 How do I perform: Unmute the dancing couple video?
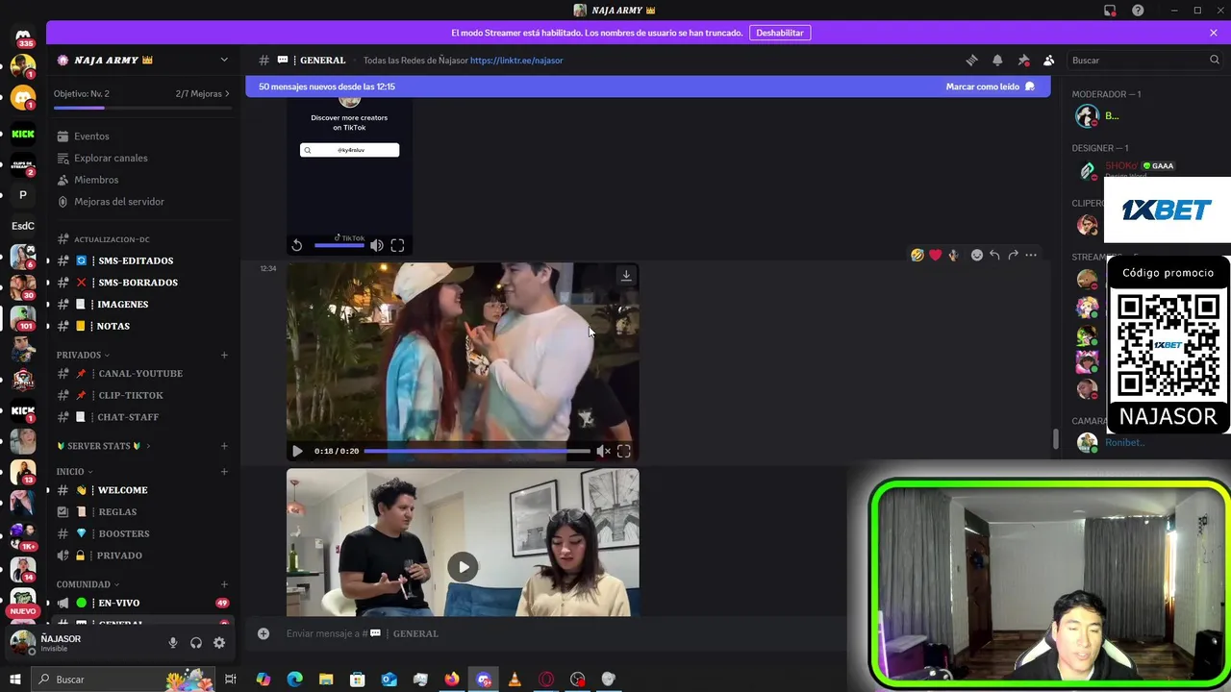point(604,451)
